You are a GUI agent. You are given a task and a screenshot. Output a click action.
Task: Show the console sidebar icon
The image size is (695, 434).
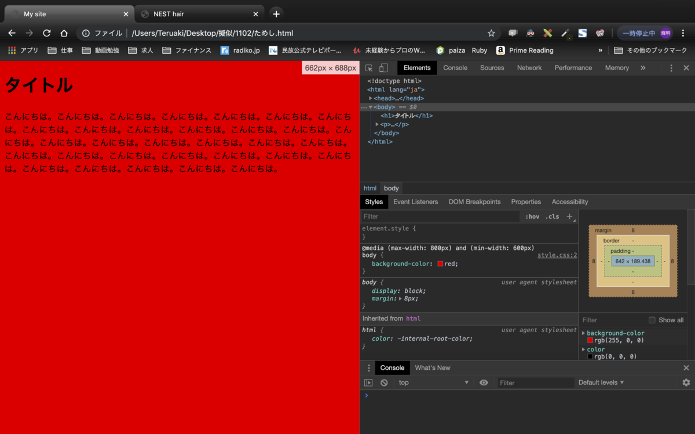pos(368,382)
